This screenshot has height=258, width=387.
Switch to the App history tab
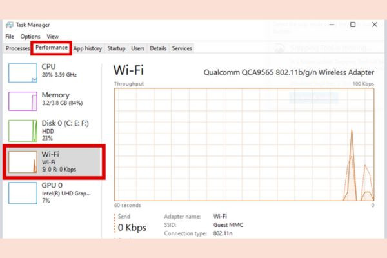tap(88, 48)
